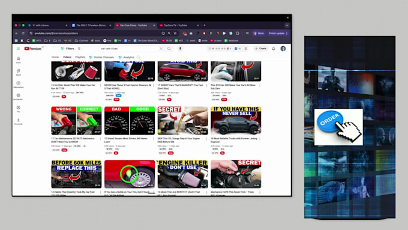Select the channel Playlists tab
The image size is (408, 230).
(80, 57)
